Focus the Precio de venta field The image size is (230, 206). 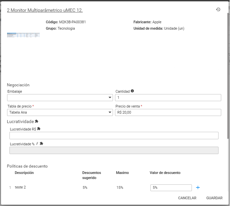tap(168, 113)
